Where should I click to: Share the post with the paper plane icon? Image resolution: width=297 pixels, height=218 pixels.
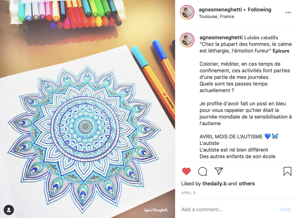(x=218, y=171)
